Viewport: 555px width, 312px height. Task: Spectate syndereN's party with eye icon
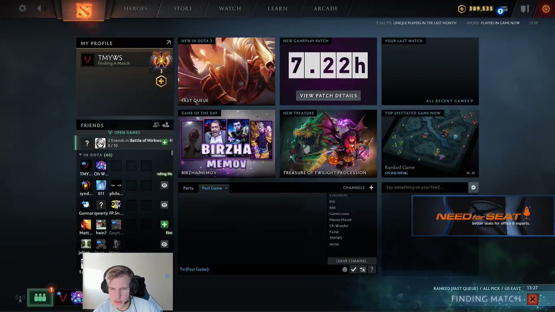(x=164, y=185)
